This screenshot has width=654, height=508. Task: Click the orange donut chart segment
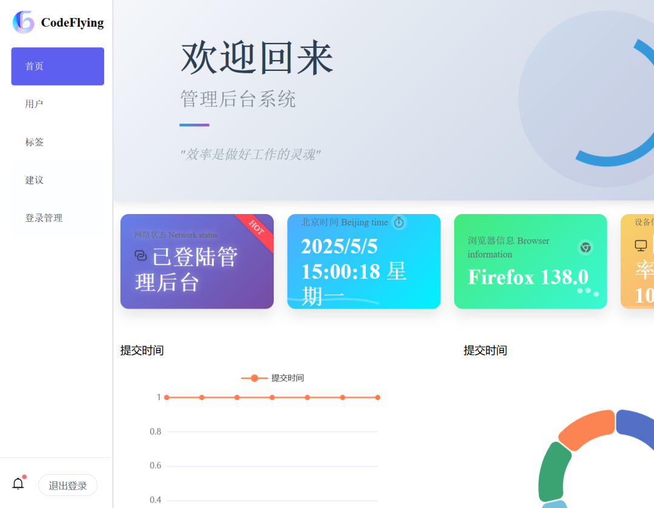point(588,429)
